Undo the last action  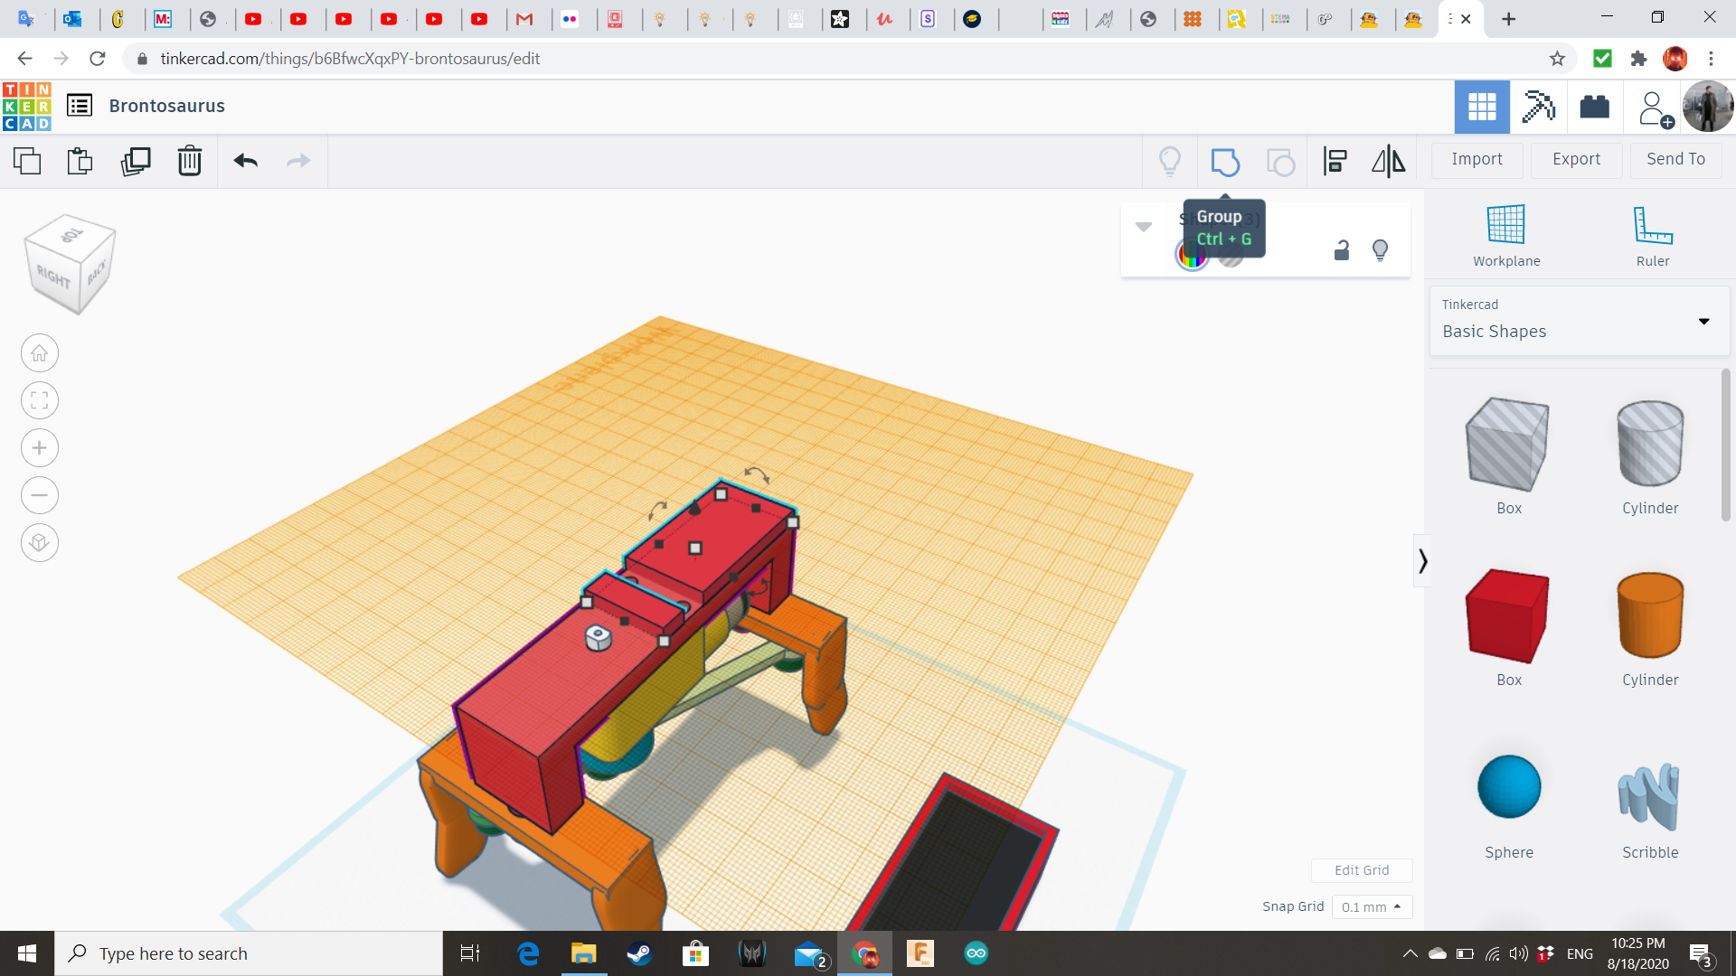point(246,161)
